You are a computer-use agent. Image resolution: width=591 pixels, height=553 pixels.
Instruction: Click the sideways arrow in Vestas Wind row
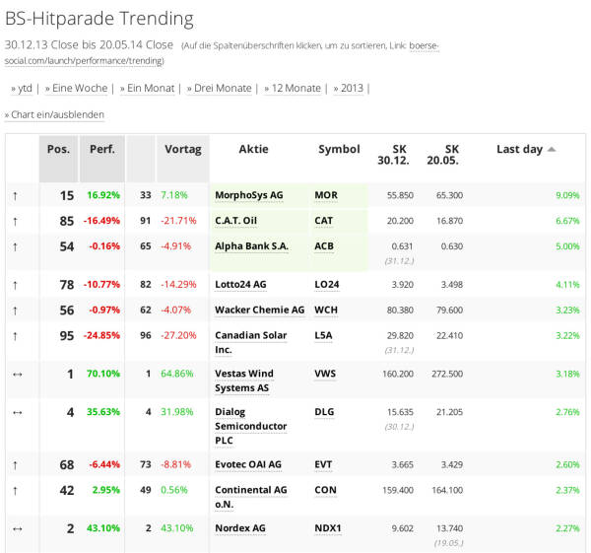coord(16,375)
